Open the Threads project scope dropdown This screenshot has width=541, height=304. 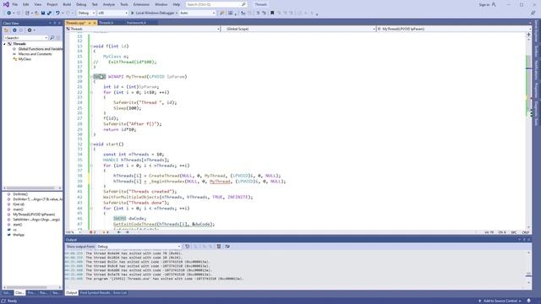click(143, 29)
